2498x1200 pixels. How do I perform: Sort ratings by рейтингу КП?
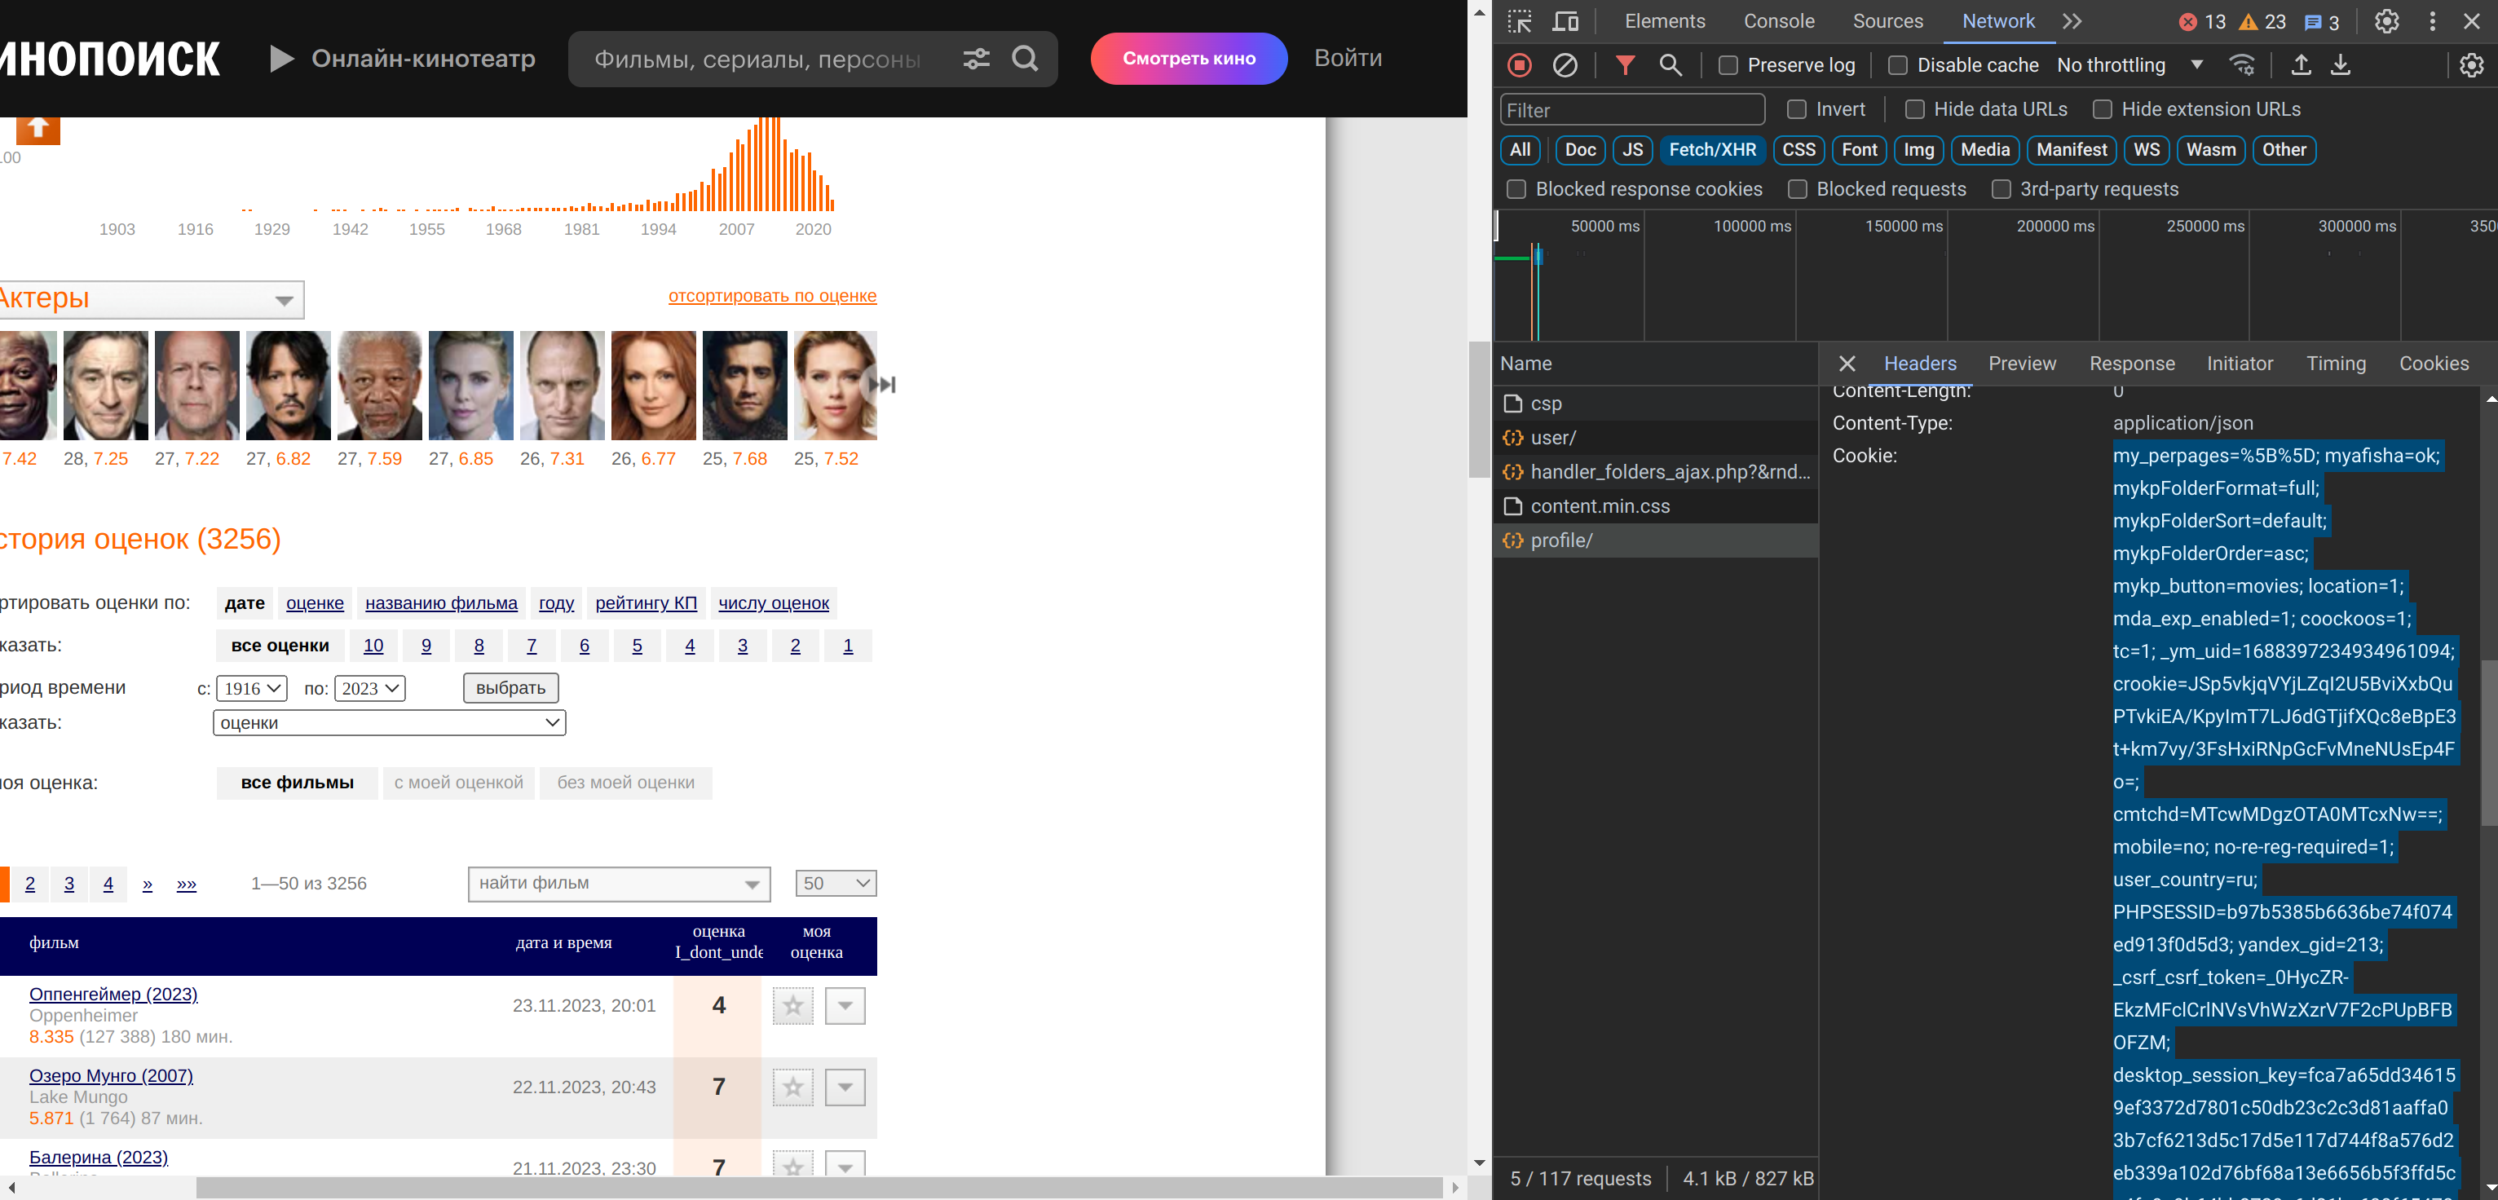(x=646, y=603)
